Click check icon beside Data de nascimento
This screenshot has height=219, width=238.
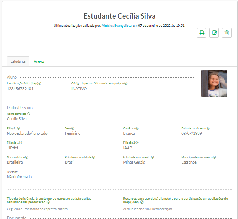[208, 128]
